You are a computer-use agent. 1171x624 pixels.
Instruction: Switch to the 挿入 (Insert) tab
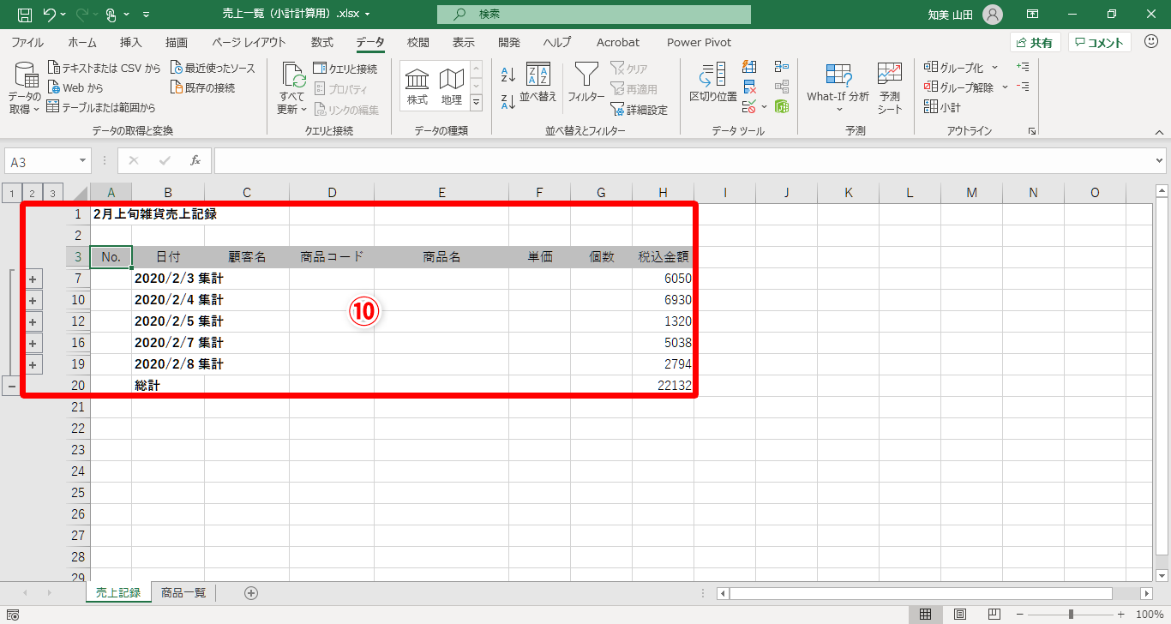131,42
